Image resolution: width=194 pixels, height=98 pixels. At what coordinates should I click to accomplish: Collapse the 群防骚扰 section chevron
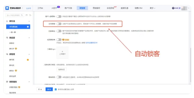[29, 82]
